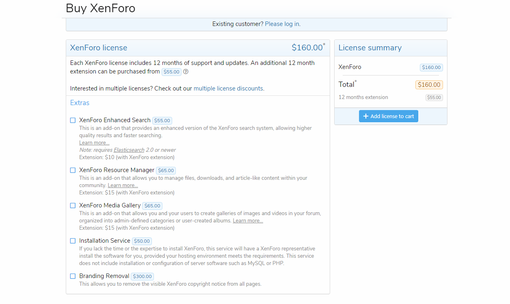Screen dimensions: 510x304
Task: Click the $160.00 Total price in summary
Action: tap(429, 85)
